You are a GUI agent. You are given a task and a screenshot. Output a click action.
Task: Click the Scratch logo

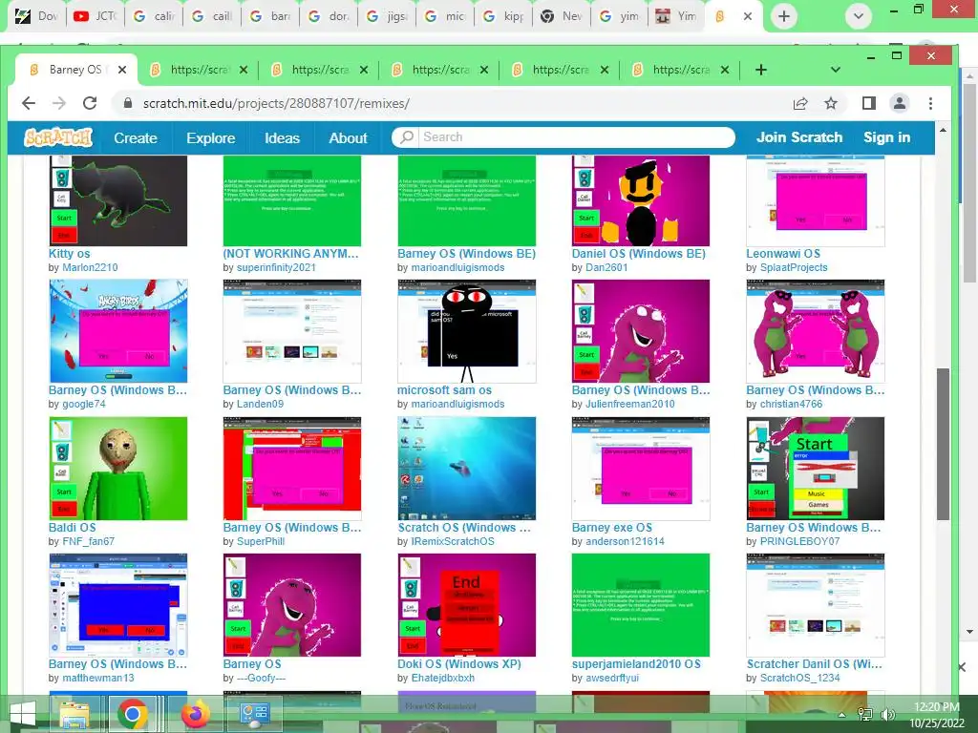[58, 137]
